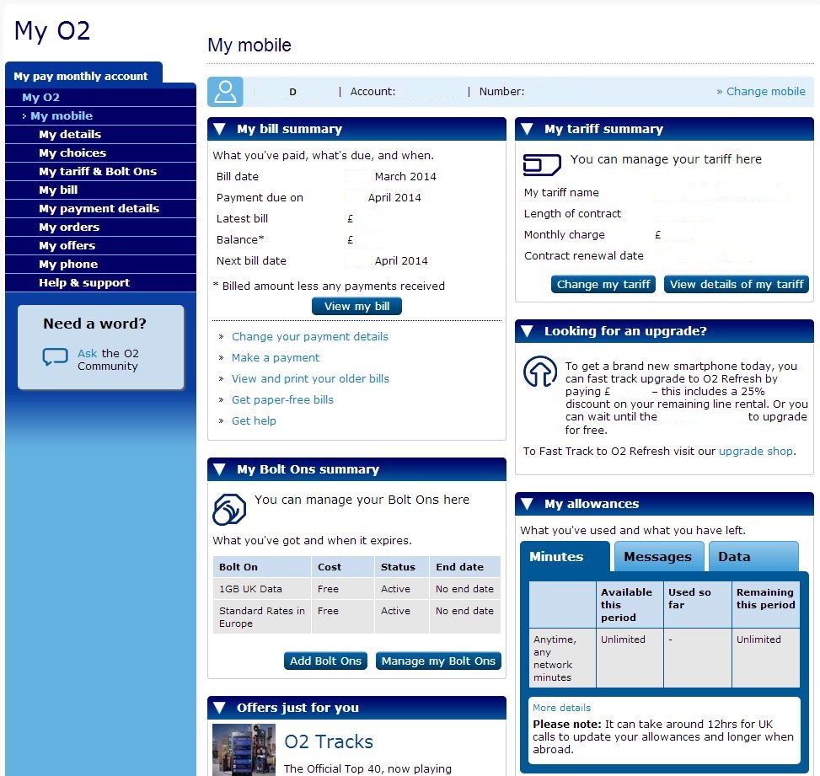Open the Make a payment link

point(276,358)
